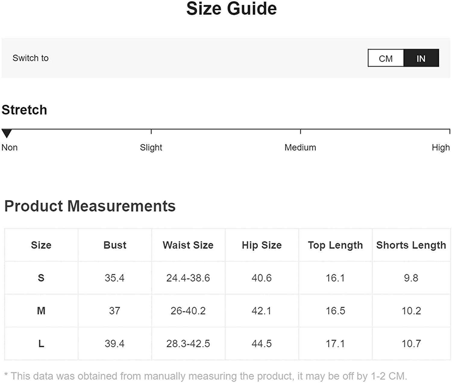Click hip value 44.5 cell
The width and height of the screenshot is (452, 383).
coord(262,344)
